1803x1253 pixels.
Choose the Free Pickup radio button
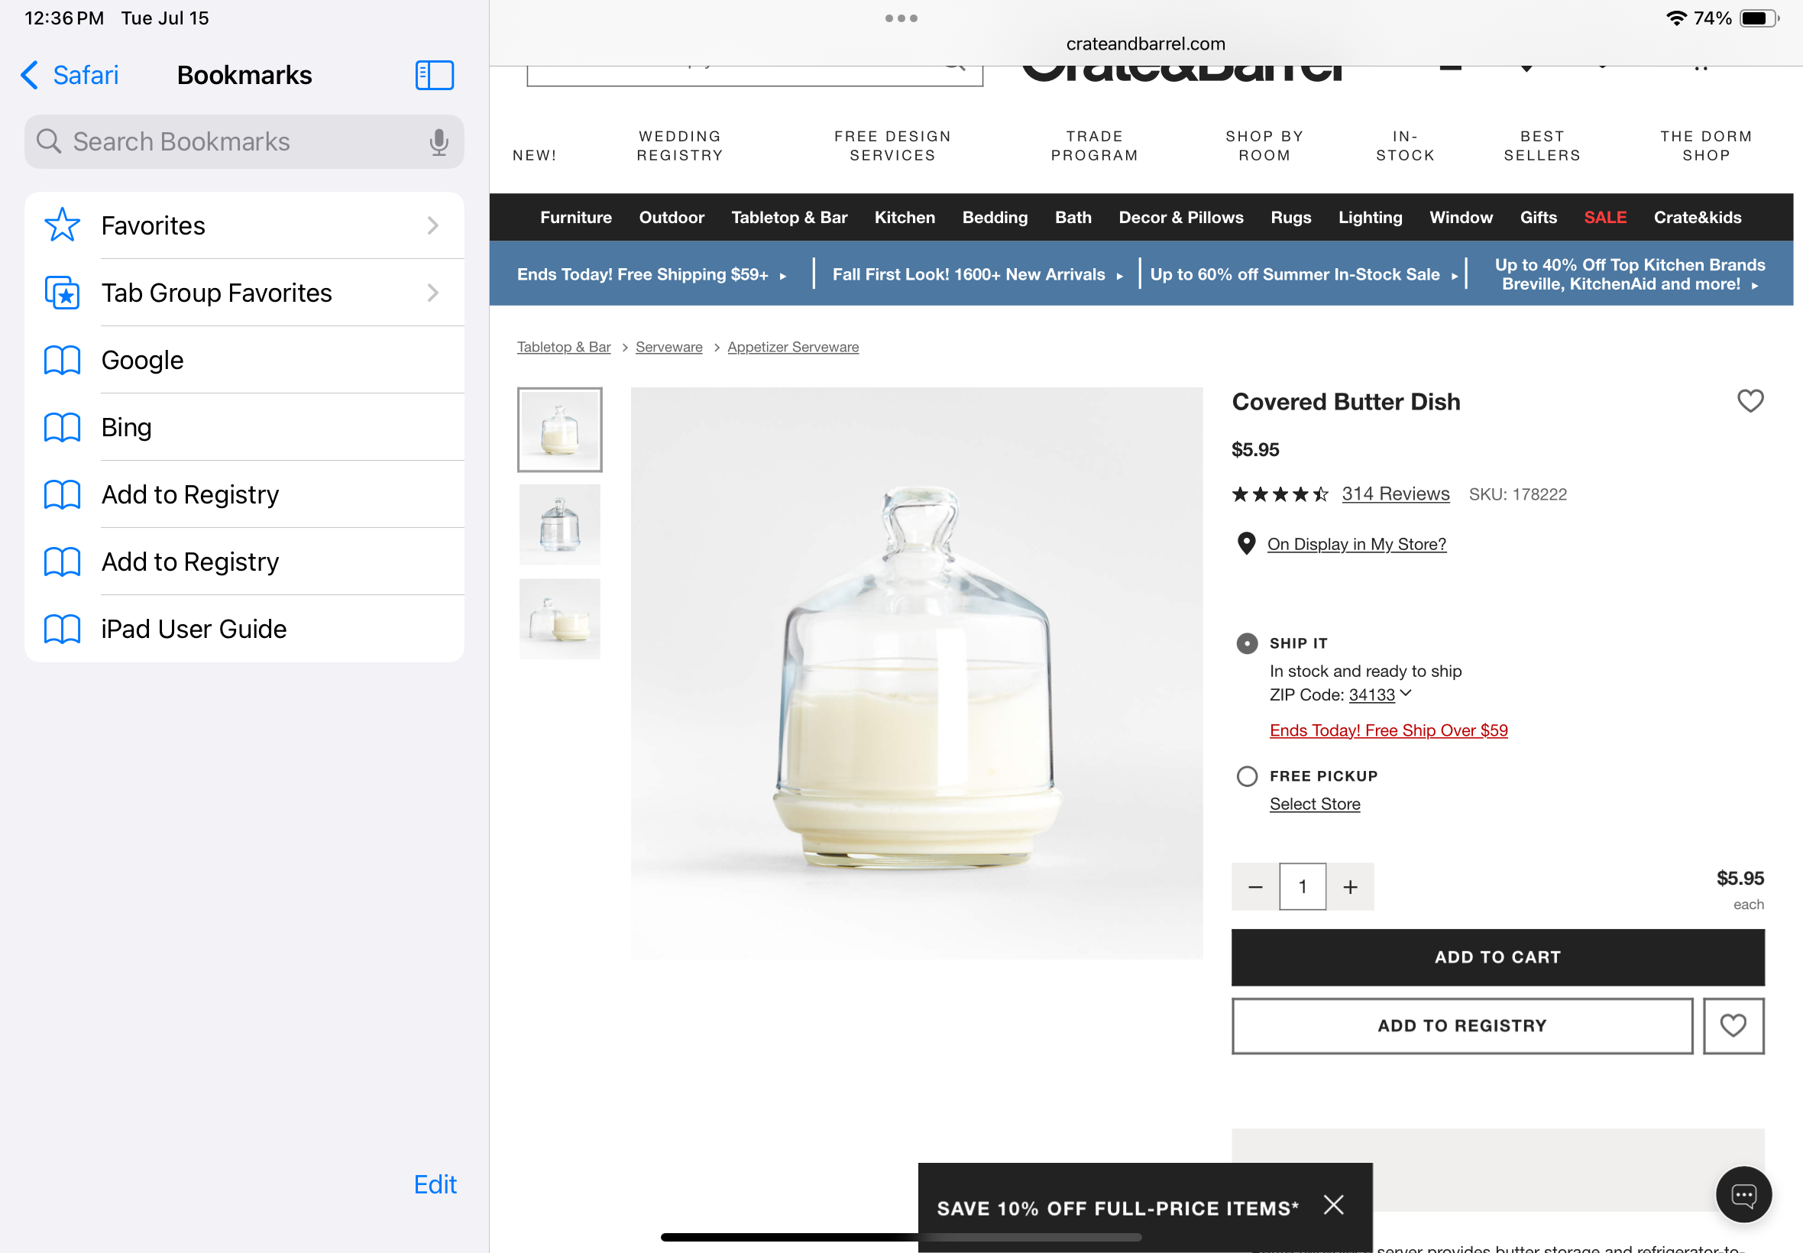[x=1247, y=776]
